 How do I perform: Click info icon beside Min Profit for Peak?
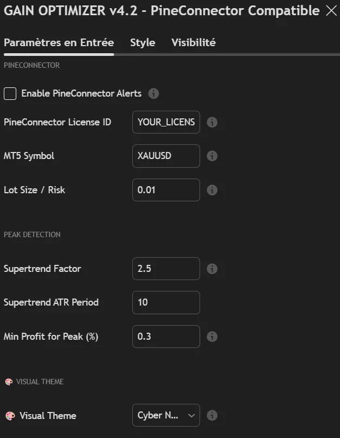pos(213,337)
